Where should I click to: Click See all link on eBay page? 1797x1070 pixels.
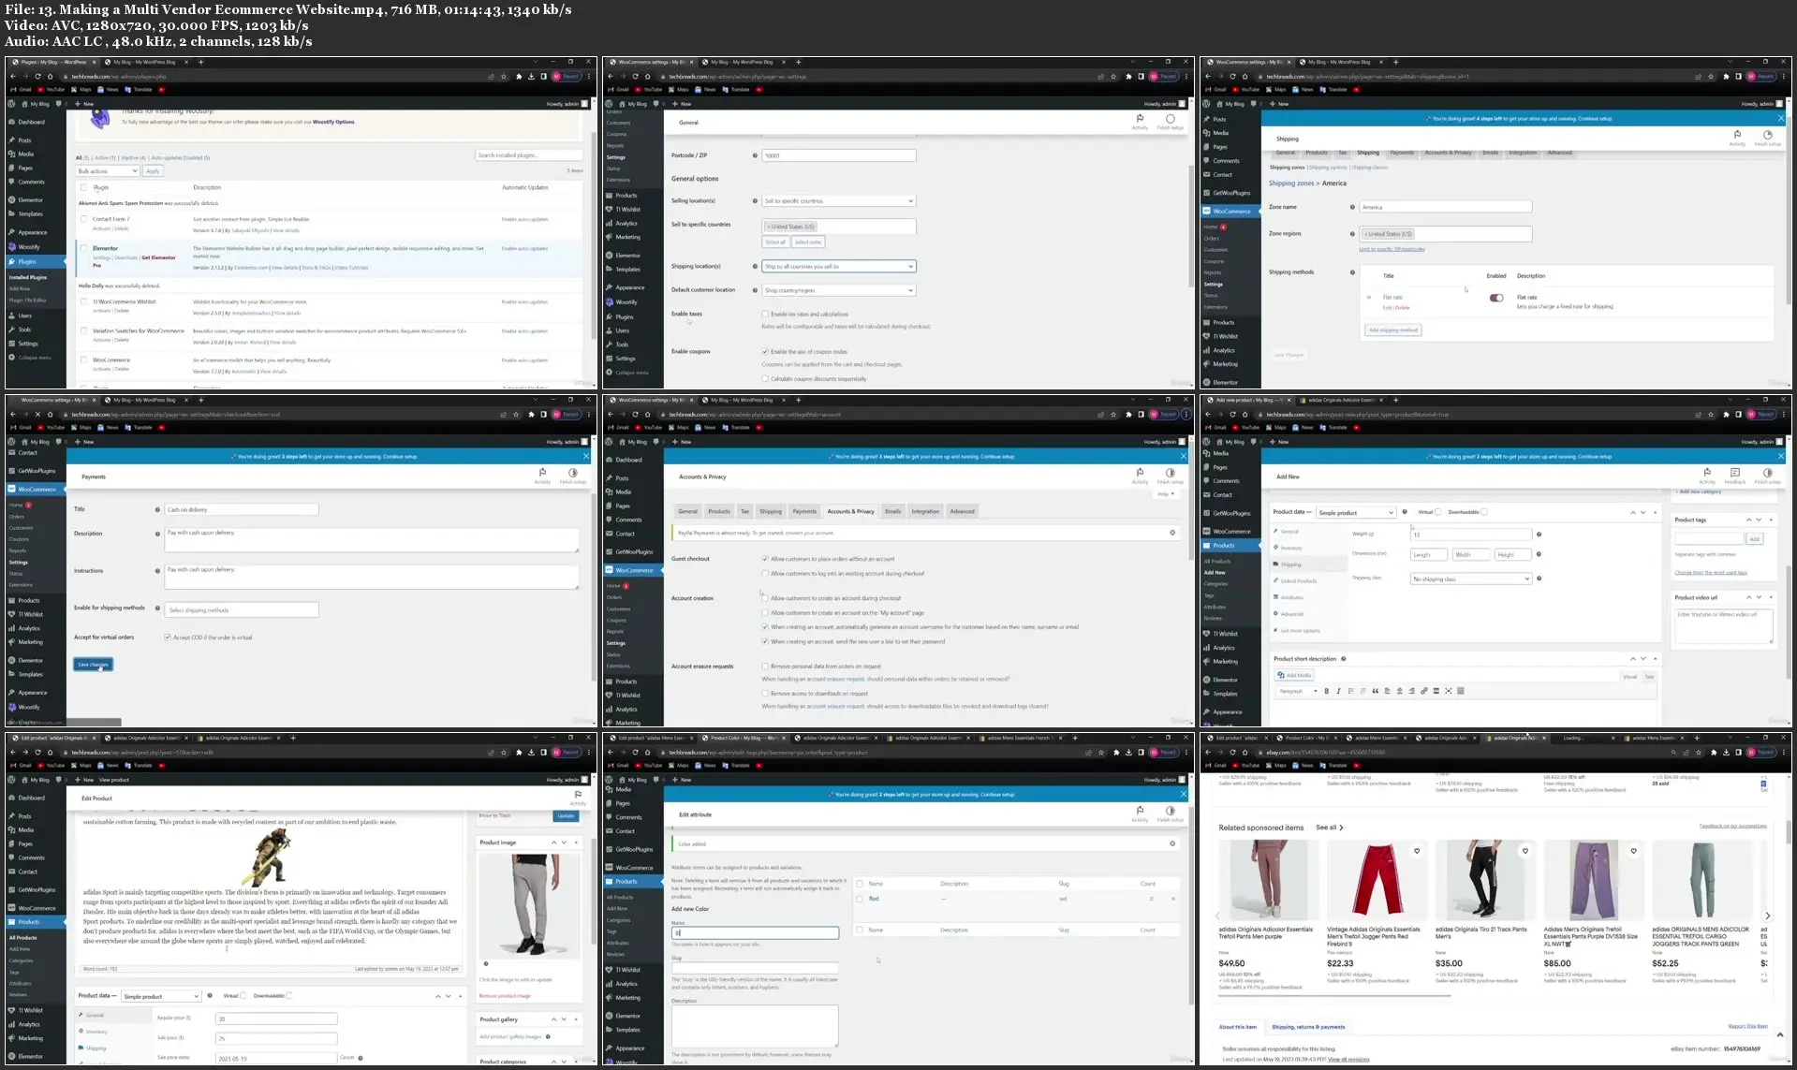coord(1329,828)
